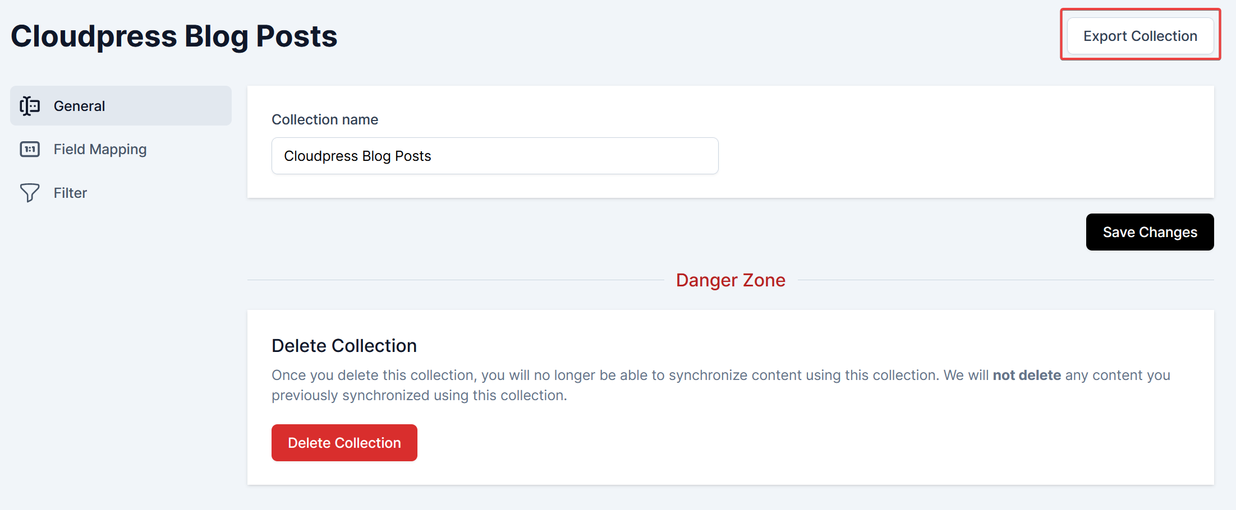Click the delete collection warning paragraph
This screenshot has width=1236, height=510.
coord(561,385)
